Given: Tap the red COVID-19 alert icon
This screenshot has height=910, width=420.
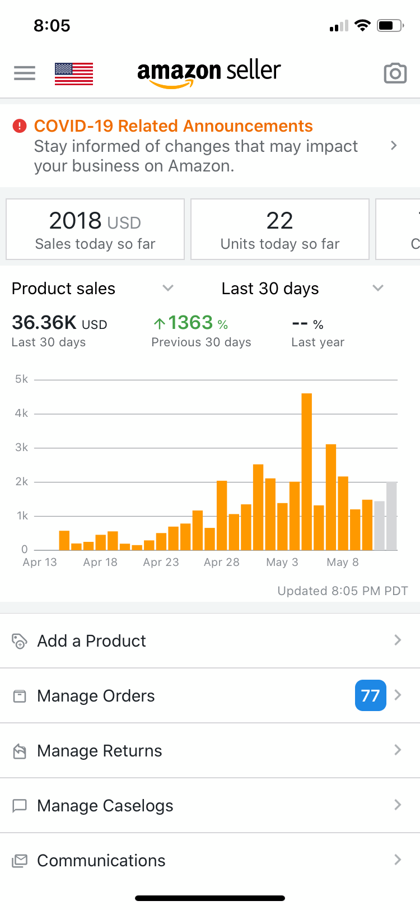Looking at the screenshot, I should point(20,126).
